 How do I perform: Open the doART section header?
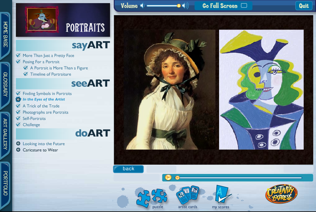coord(63,133)
